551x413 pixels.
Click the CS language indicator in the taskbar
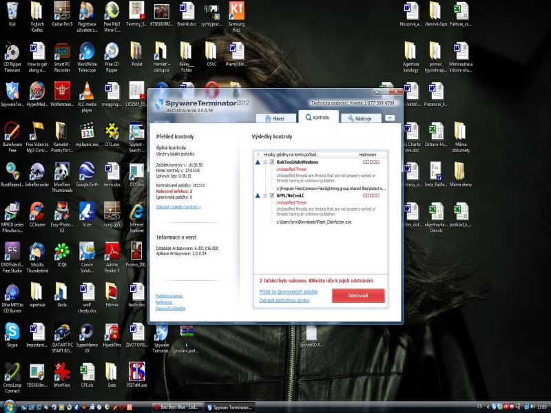479,406
